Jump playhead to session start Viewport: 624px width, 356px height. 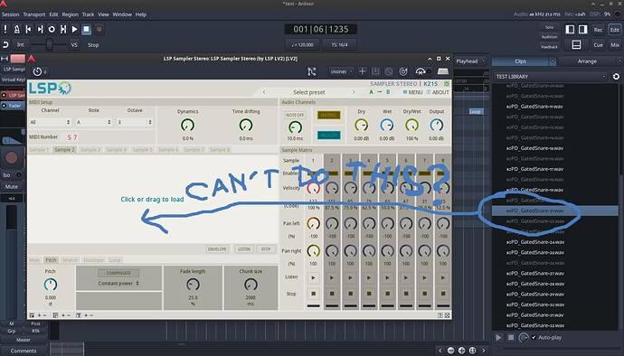28,30
